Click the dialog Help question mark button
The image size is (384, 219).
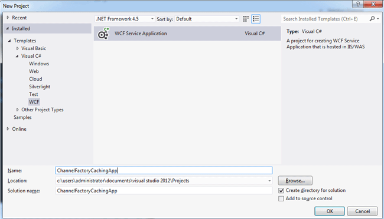pyautogui.click(x=358, y=4)
